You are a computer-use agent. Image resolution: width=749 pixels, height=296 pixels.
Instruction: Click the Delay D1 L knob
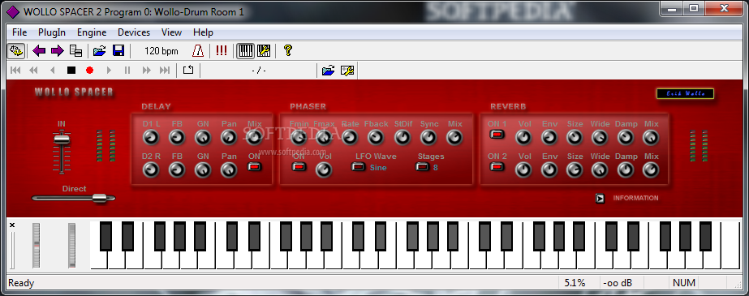(151, 138)
